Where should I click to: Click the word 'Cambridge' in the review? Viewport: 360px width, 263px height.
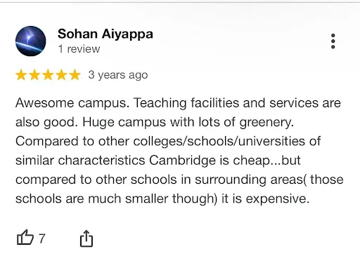182,161
